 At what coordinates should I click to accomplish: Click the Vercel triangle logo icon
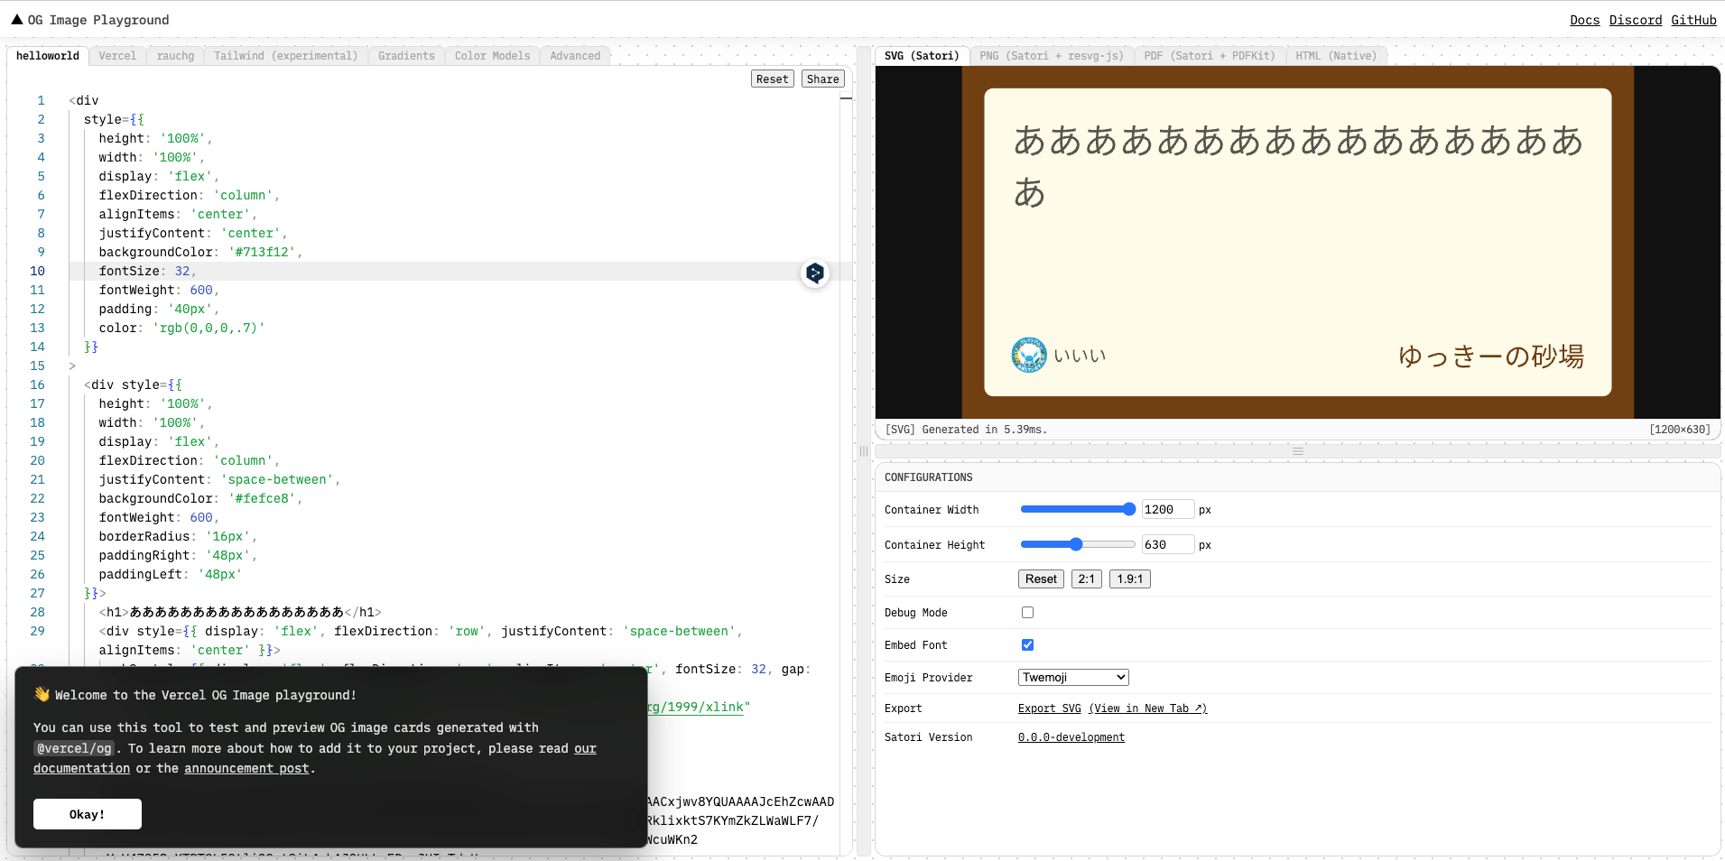tap(17, 19)
